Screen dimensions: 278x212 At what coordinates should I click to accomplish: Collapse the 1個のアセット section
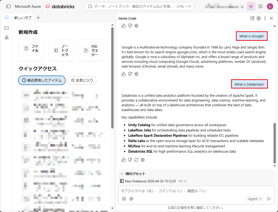122,174
